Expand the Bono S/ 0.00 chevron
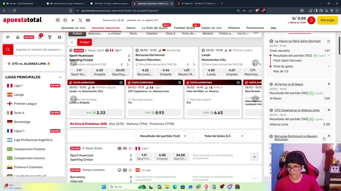This screenshot has width=341, height=191. 289,23
